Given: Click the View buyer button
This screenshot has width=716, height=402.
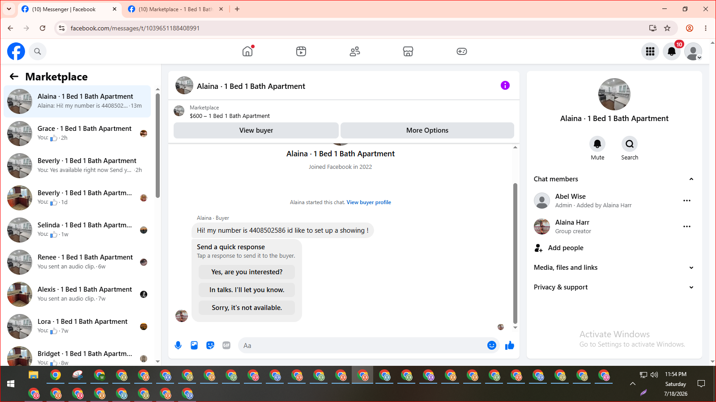Looking at the screenshot, I should (256, 130).
